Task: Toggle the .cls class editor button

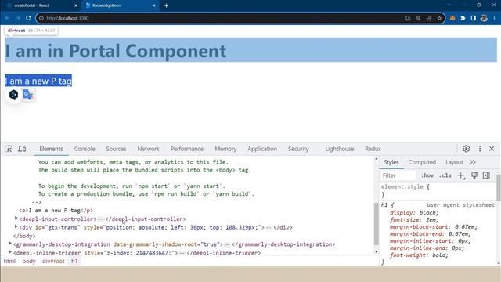Action: point(445,175)
